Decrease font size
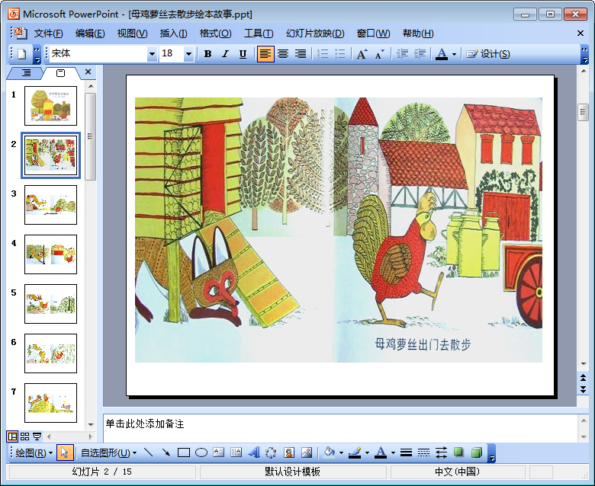Screen dimensions: 595x486 tap(379, 54)
